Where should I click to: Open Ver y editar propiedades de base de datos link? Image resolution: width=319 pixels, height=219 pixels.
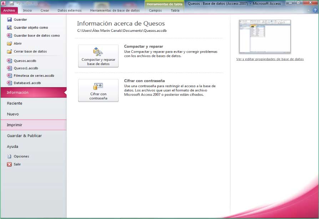point(270,59)
